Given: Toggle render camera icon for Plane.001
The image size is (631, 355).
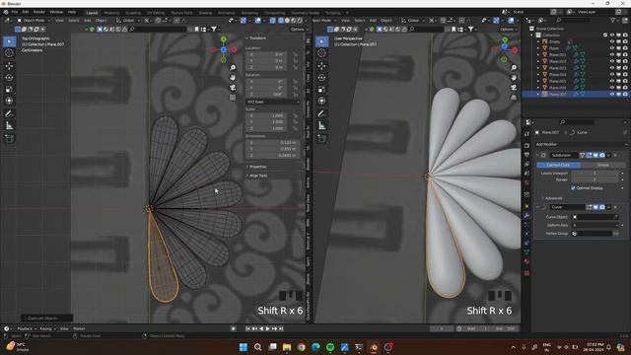Looking at the screenshot, I should click(625, 55).
